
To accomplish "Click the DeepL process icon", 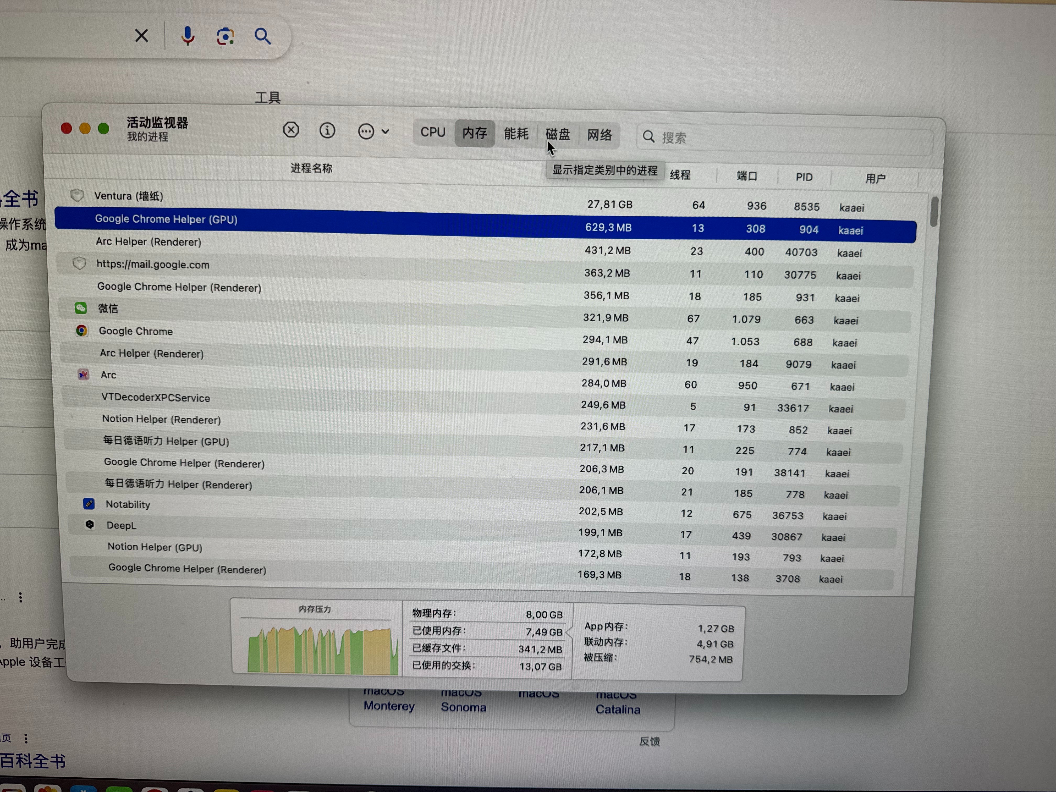I will [x=90, y=525].
